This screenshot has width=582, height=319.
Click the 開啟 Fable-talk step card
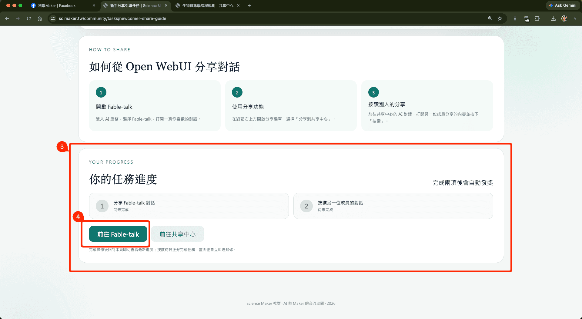click(155, 106)
